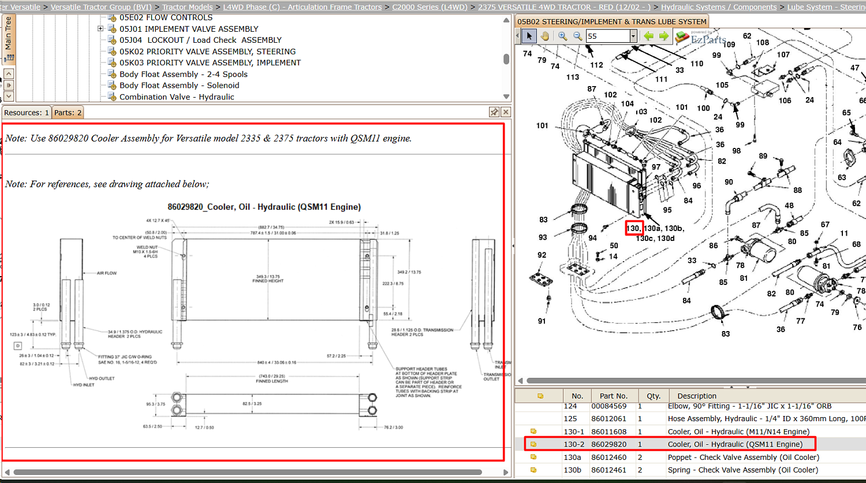866x483 pixels.
Task: Click icon beside Body Float Assembly - Solenoid
Action: tap(113, 85)
